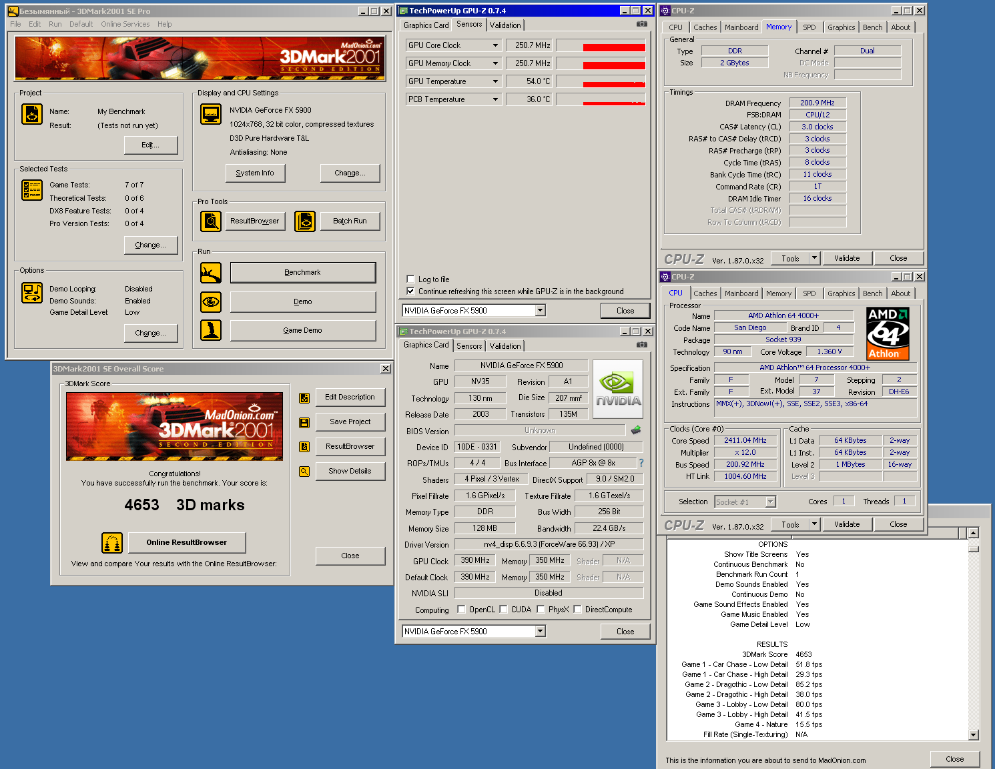Tick the CUDA checkbox
The height and width of the screenshot is (769, 995).
503,610
